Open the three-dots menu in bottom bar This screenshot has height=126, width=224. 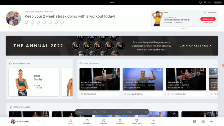(211, 121)
